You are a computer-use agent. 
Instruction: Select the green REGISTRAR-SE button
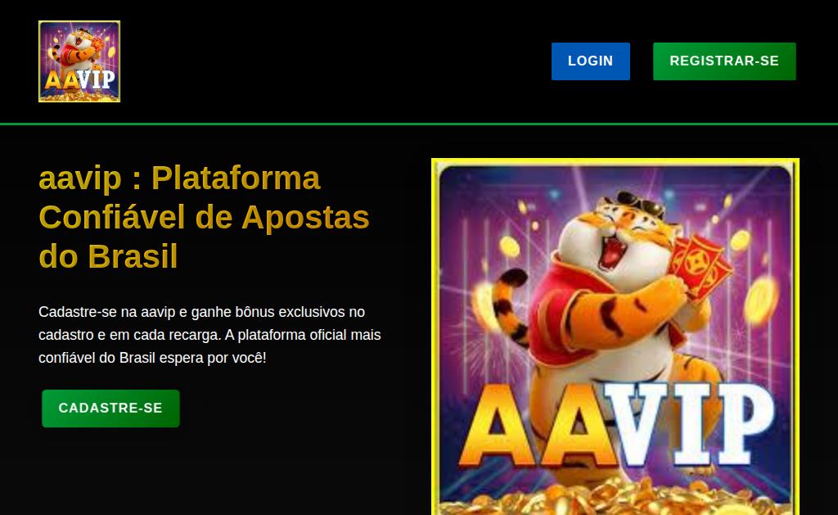click(x=724, y=61)
